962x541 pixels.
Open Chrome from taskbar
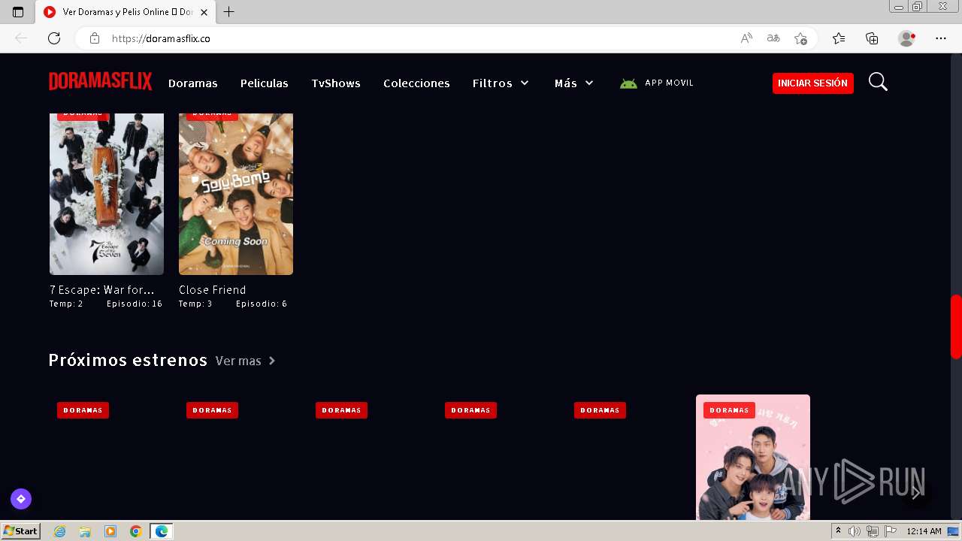pyautogui.click(x=136, y=531)
